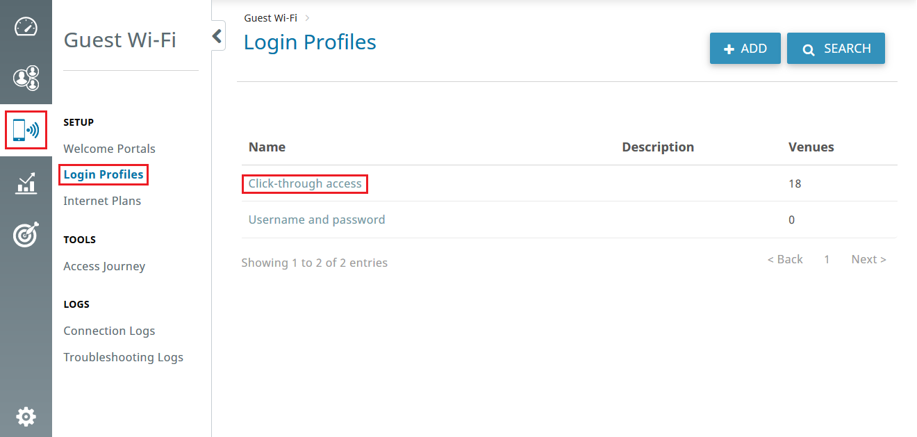Viewport: 917px width, 437px height.
Task: Click venues count 18
Action: click(795, 184)
